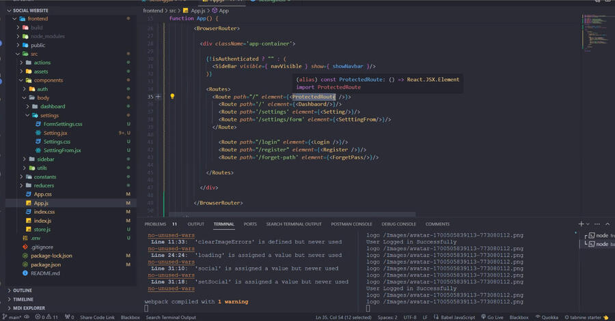Open Babel JavaScript language mode selector
Viewport: 615px width, 321px height.
pyautogui.click(x=455, y=317)
